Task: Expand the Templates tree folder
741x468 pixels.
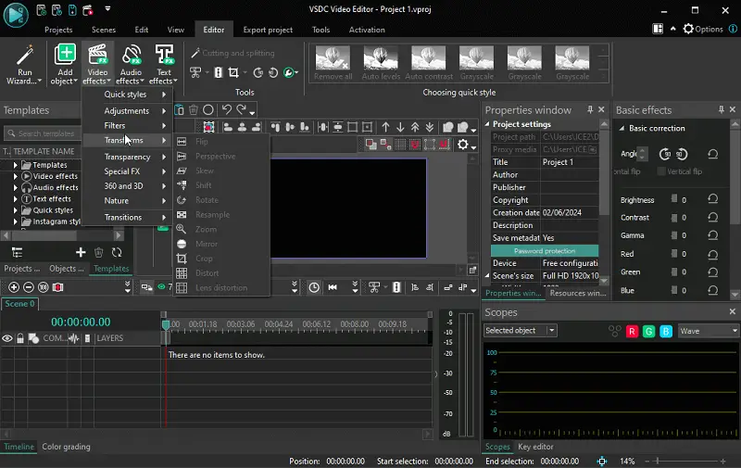Action: [15, 165]
